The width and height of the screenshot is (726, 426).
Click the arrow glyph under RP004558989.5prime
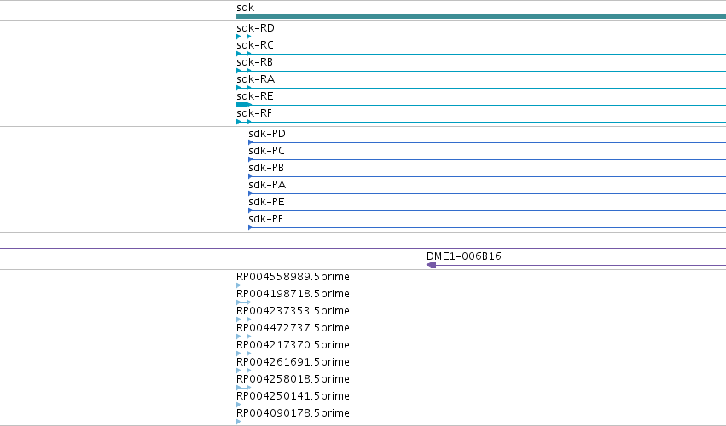coord(239,285)
